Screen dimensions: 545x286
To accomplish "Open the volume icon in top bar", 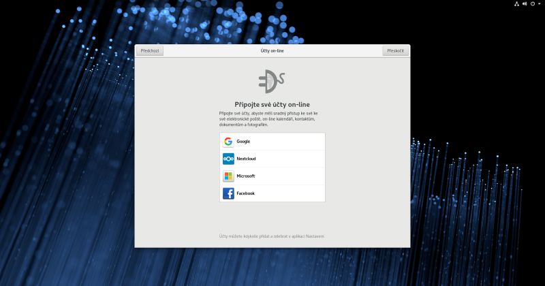I will (525, 4).
